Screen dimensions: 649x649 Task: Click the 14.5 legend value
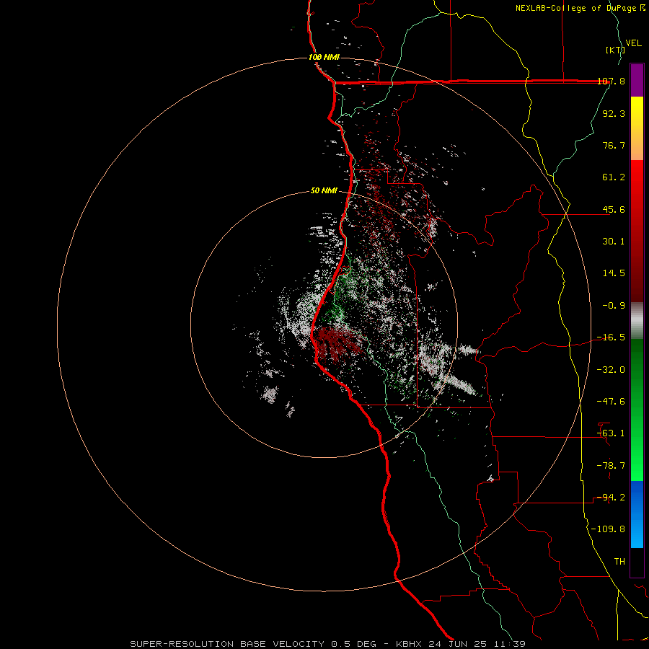pos(614,273)
